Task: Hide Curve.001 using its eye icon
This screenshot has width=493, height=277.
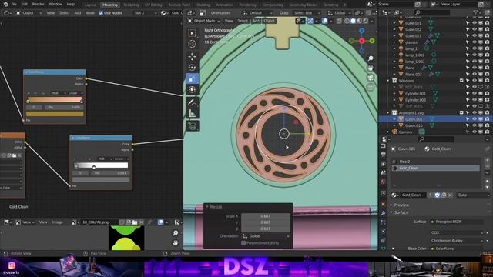Action: click(x=475, y=119)
